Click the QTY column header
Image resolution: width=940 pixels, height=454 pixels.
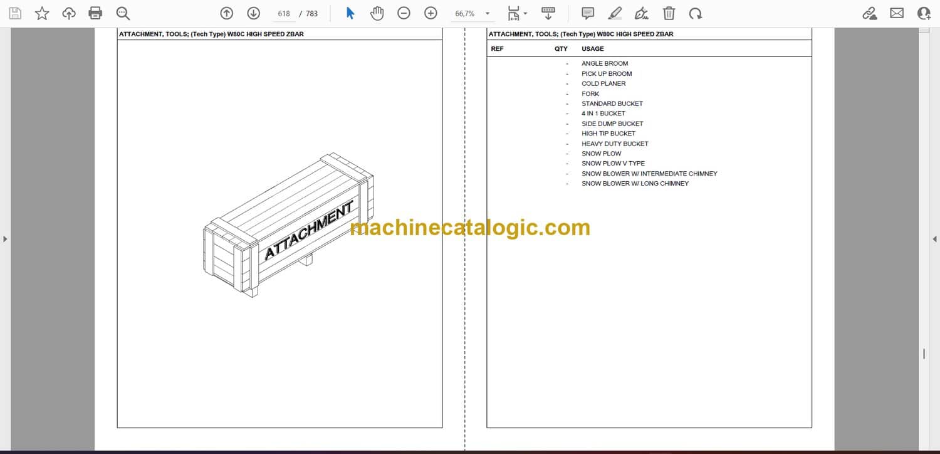pyautogui.click(x=561, y=48)
